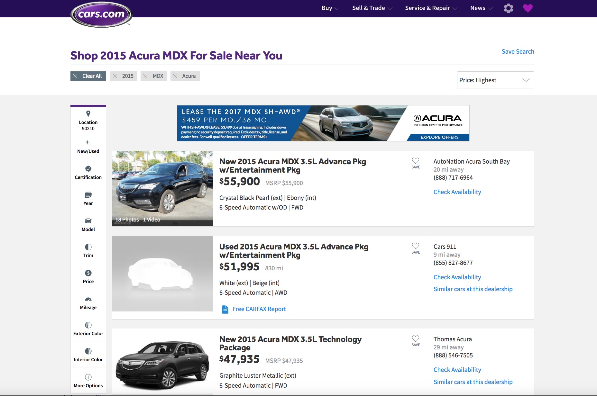This screenshot has height=396, width=597.
Task: Expand the Sell & Trade menu
Action: [372, 8]
